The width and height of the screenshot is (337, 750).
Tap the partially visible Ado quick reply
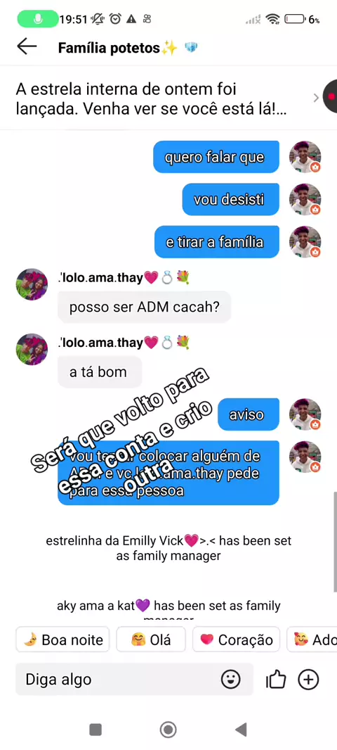click(x=312, y=640)
